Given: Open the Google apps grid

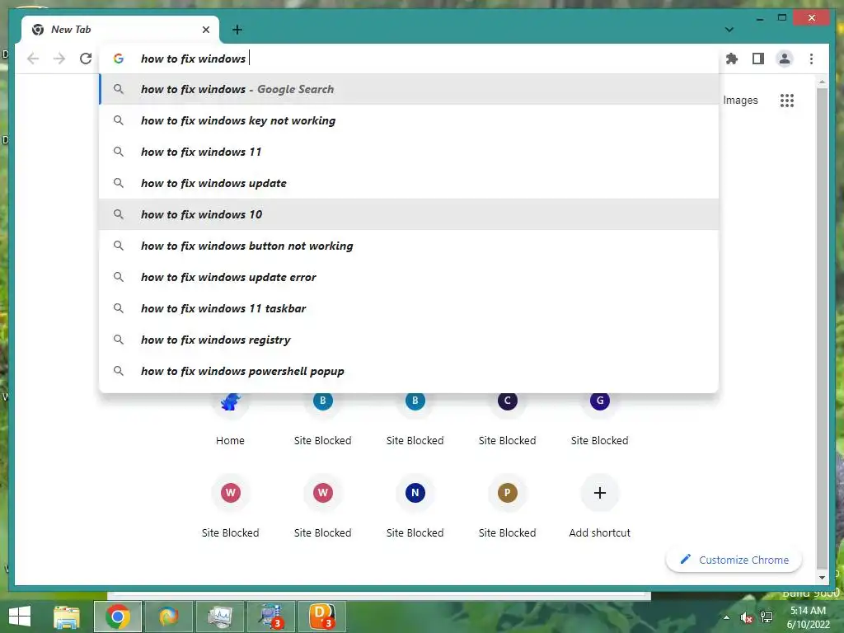Looking at the screenshot, I should click(787, 100).
